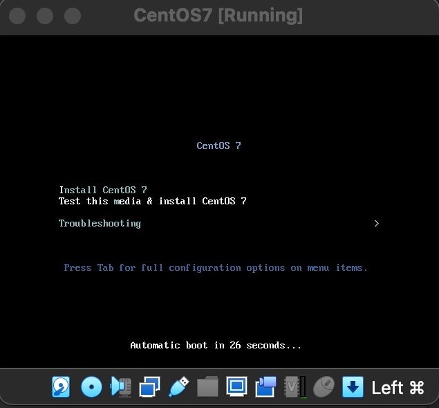
Task: Select Test this media & install CentOS 7
Action: [153, 201]
